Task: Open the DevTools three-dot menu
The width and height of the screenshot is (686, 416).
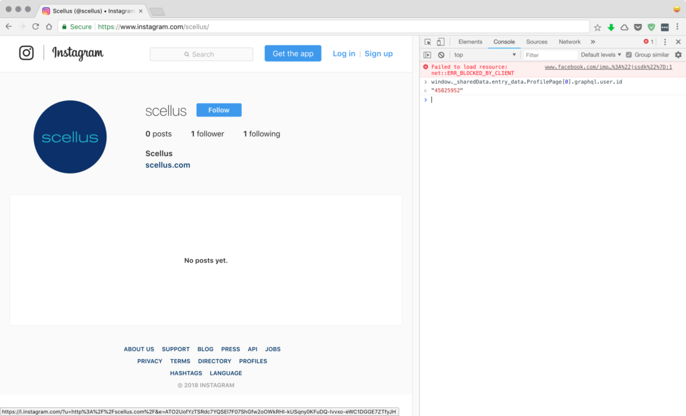Action: [x=665, y=42]
